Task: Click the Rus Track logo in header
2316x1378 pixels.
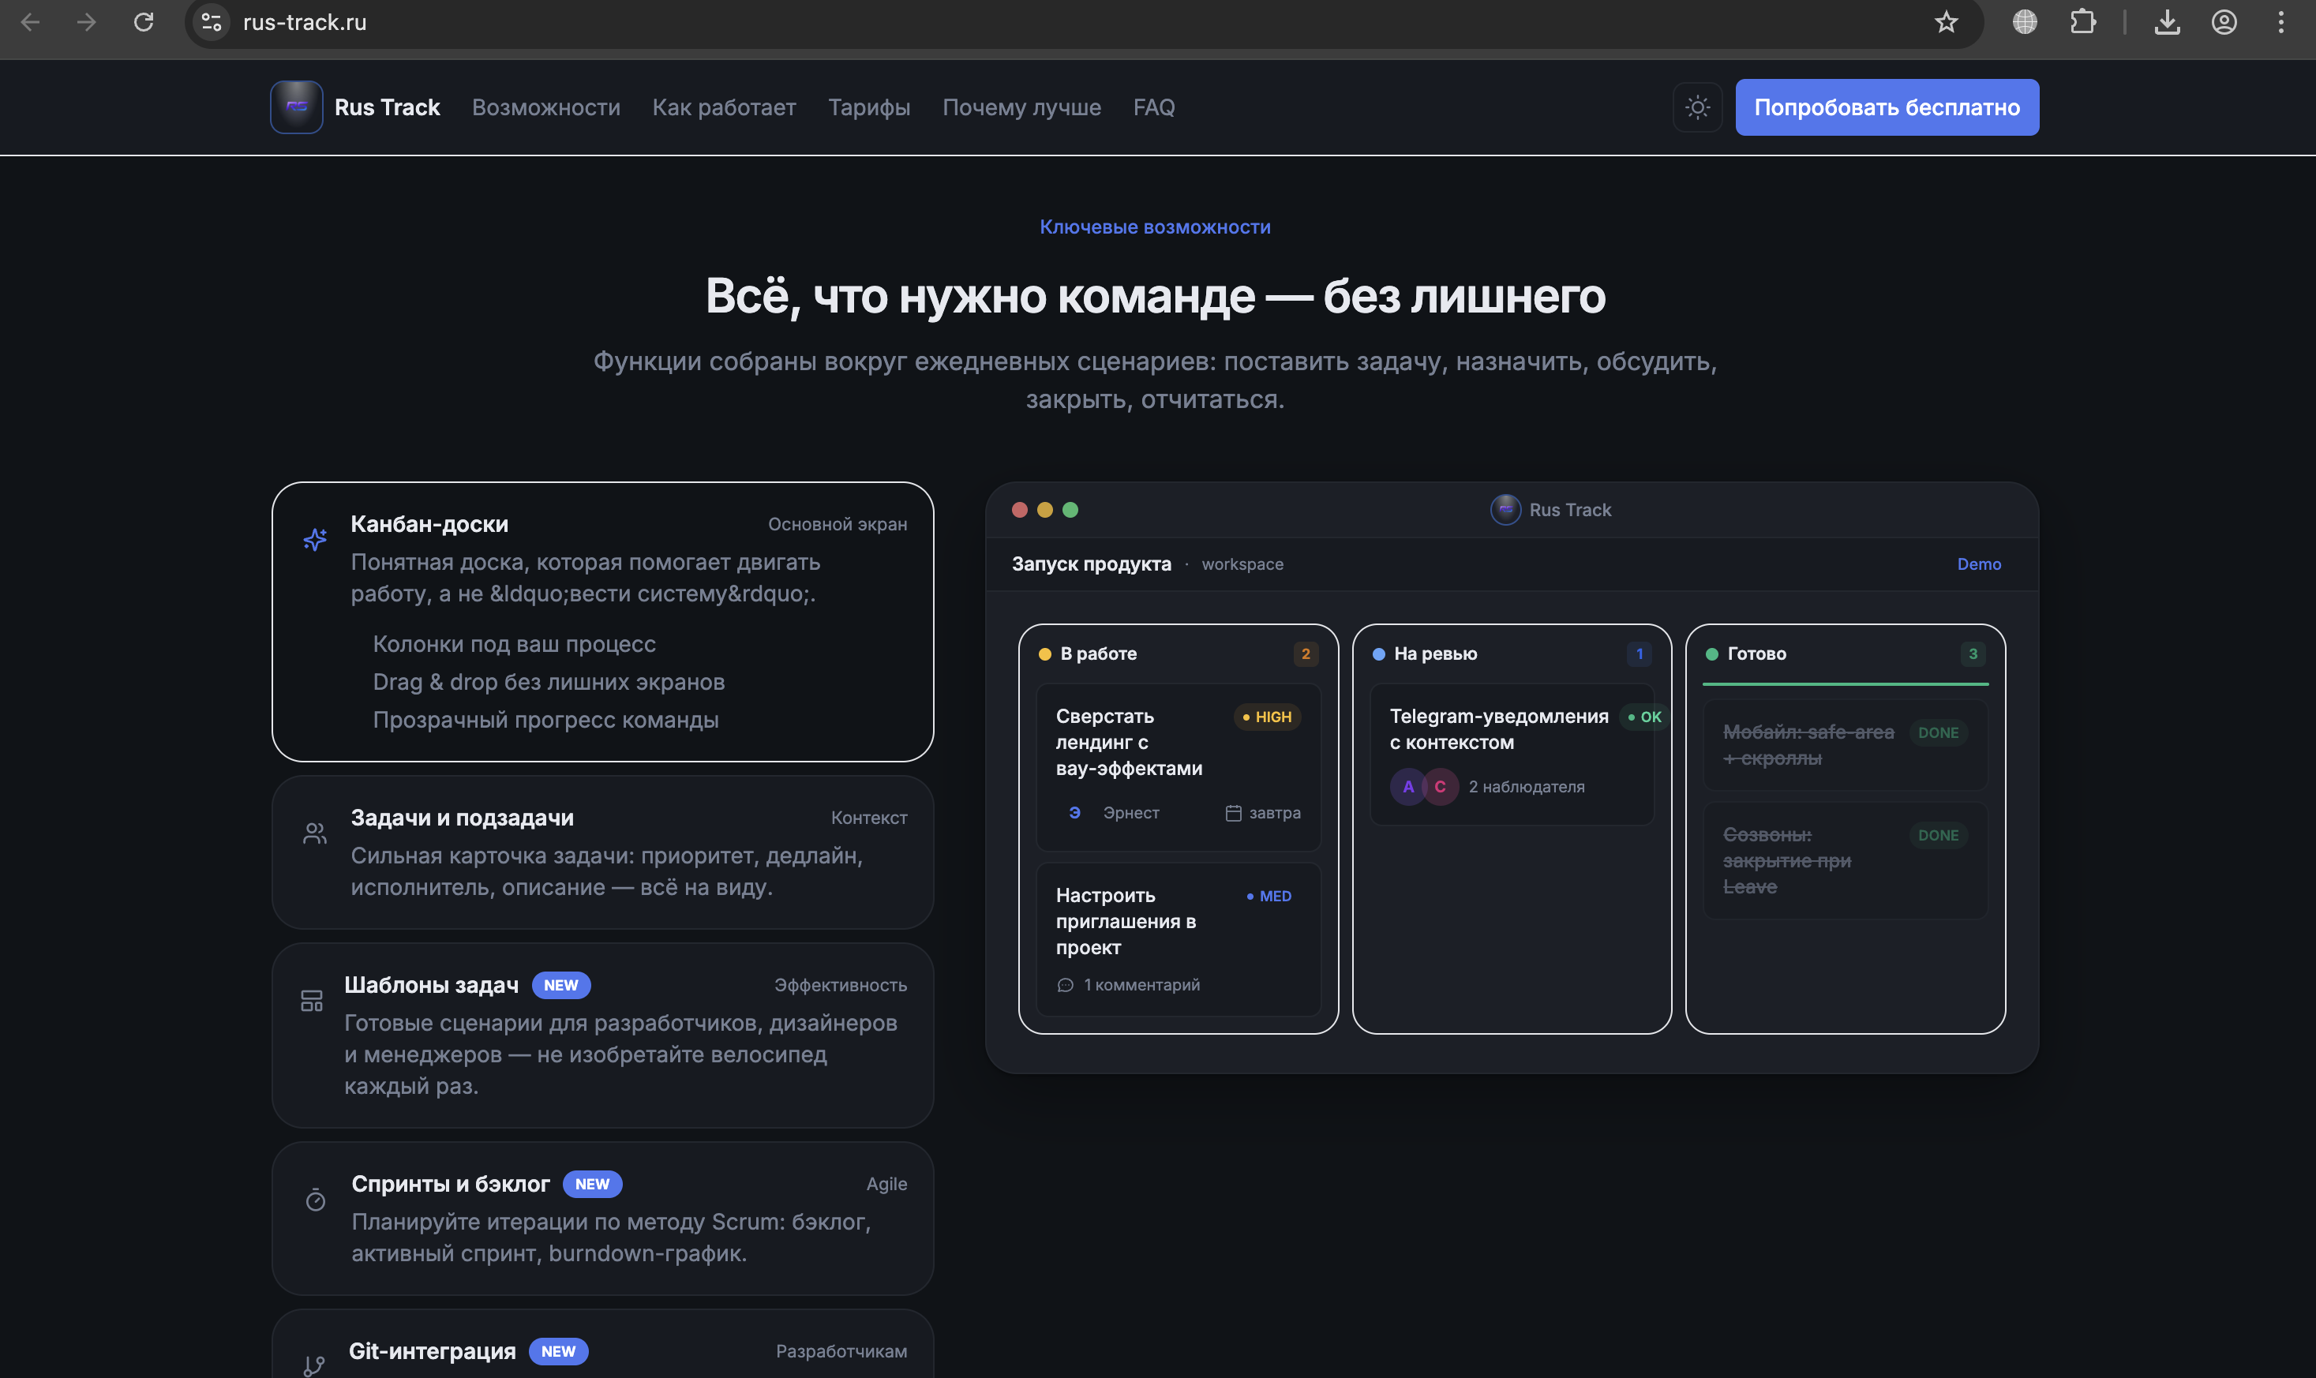Action: tap(296, 107)
